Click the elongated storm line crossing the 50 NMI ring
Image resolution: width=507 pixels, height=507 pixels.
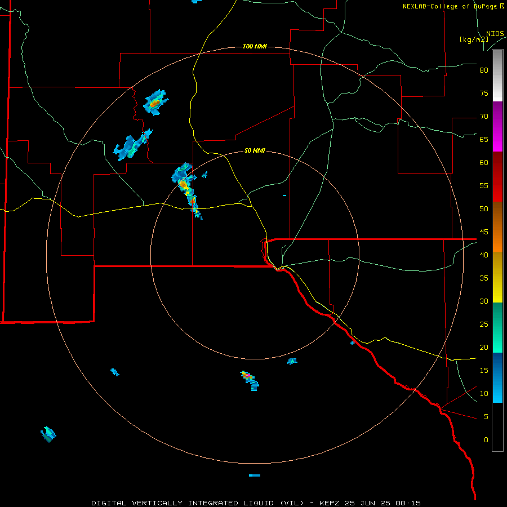[x=188, y=191]
